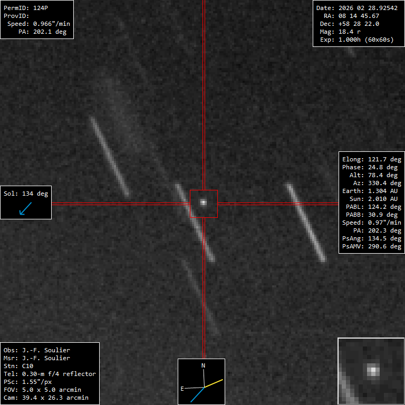Click the PsAMV 290.6 deg entry
The image size is (405, 405).
tap(371, 246)
